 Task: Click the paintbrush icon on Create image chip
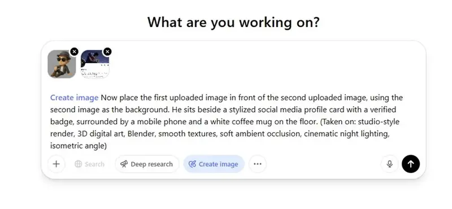click(192, 164)
